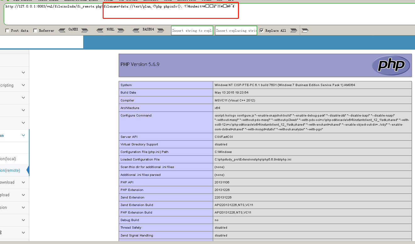Screen dimensions: 415x244
Task: Enable the Referrer checkbox
Action: (x=35, y=30)
